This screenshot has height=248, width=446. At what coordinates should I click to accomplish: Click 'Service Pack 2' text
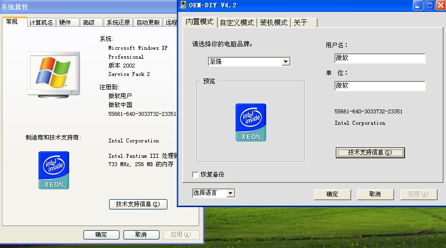pyautogui.click(x=129, y=74)
